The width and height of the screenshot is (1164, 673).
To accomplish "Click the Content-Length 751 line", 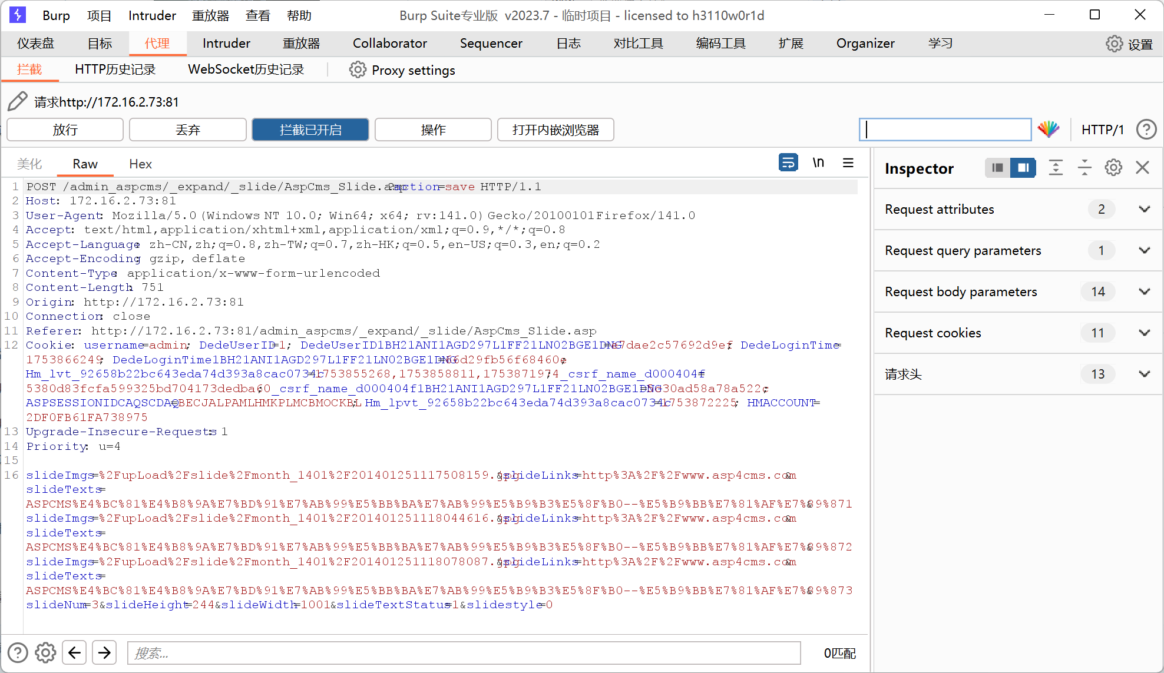I will [95, 287].
